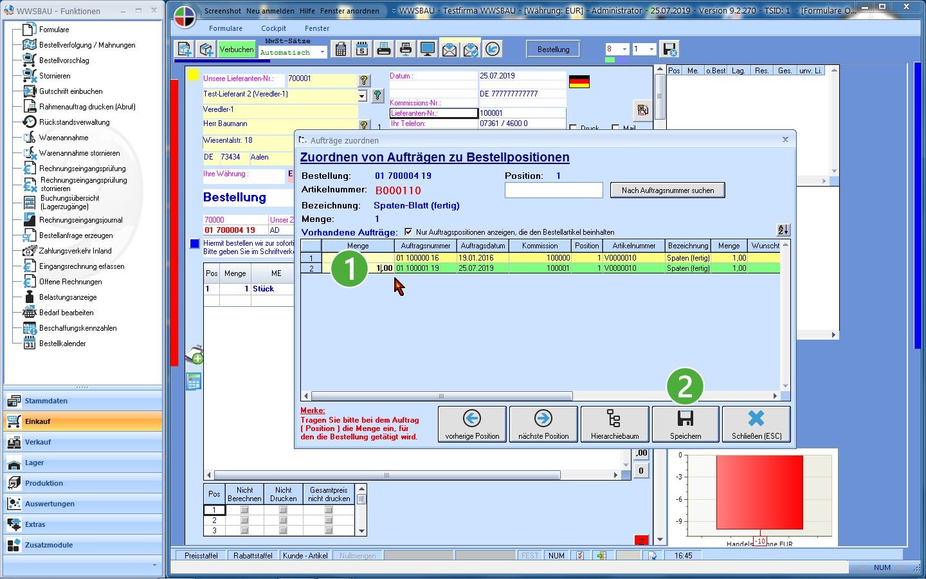Expand the Test-Lieferant 2 supplier dropdown
This screenshot has height=579, width=926.
point(362,96)
